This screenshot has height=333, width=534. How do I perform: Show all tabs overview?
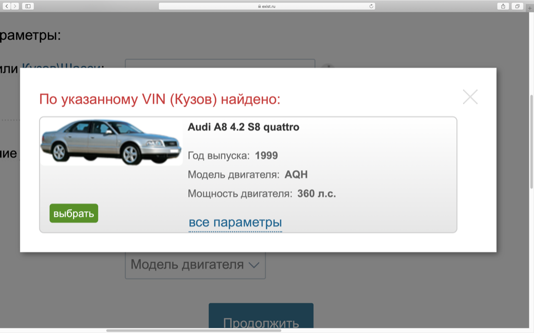[x=517, y=6]
